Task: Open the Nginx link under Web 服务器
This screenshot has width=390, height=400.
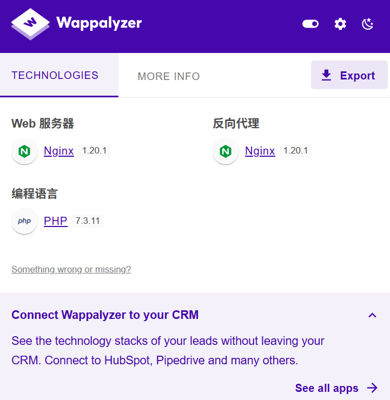Action: (59, 151)
